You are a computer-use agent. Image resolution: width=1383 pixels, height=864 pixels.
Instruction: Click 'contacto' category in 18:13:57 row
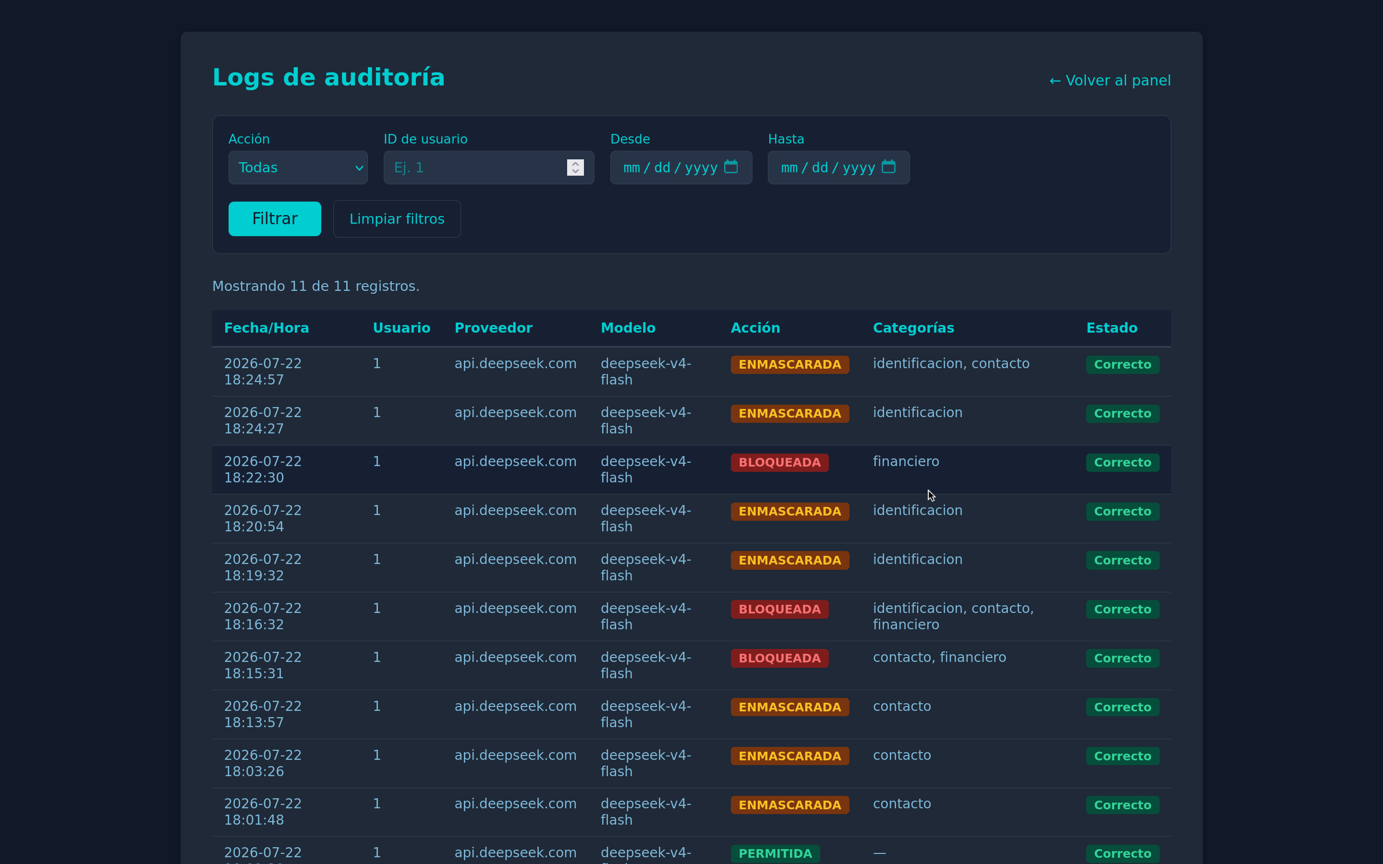902,706
